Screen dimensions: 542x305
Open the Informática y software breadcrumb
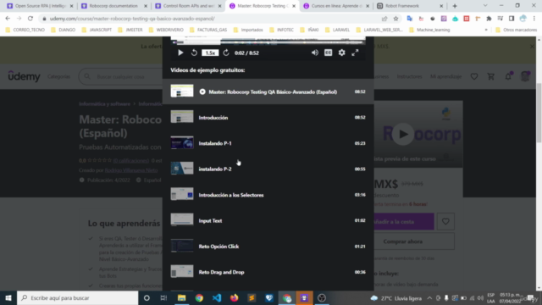tap(105, 103)
